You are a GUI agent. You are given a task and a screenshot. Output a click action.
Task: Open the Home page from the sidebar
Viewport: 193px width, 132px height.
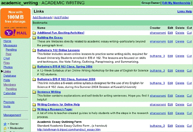(7, 41)
